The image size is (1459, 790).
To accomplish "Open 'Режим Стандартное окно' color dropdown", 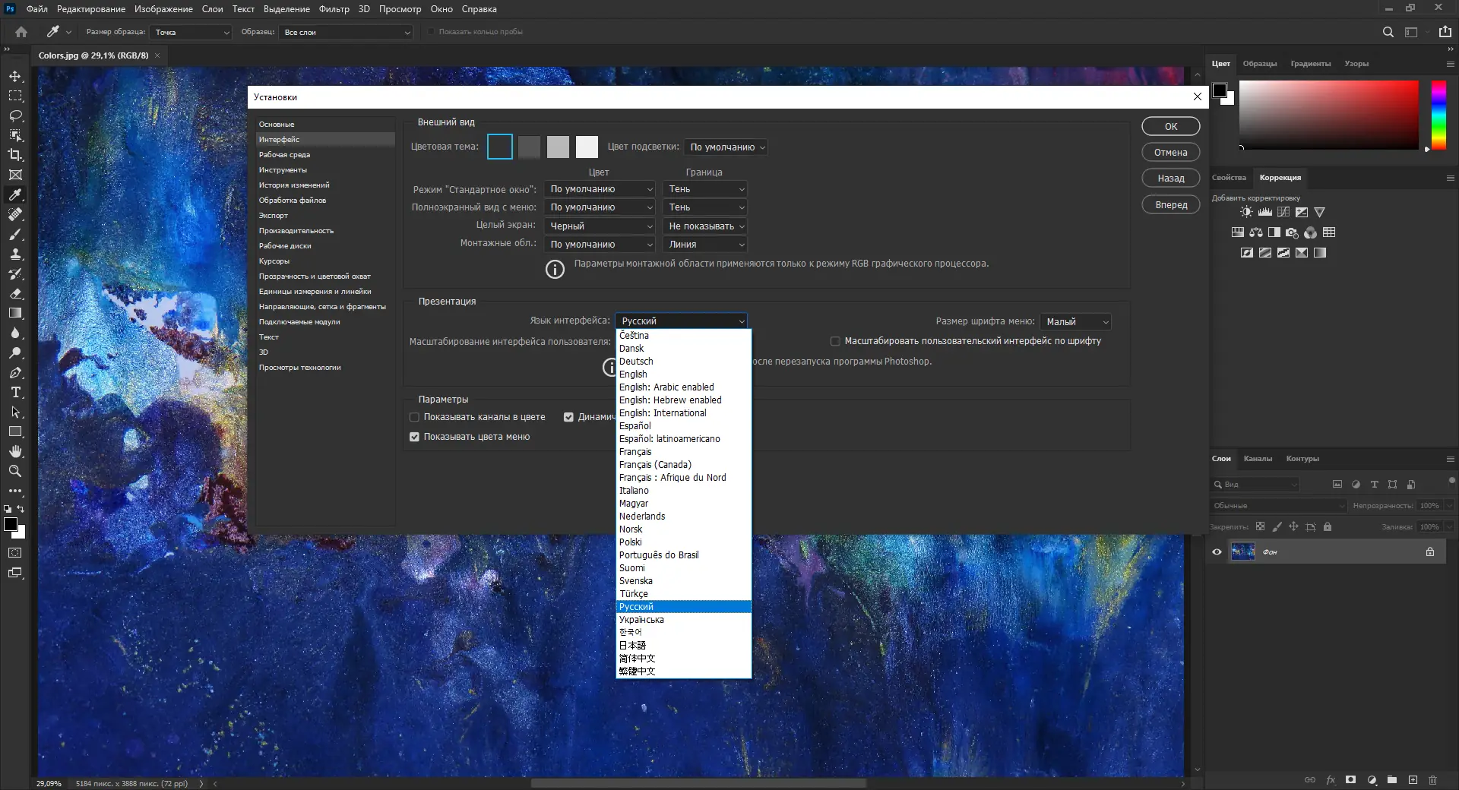I will (600, 189).
